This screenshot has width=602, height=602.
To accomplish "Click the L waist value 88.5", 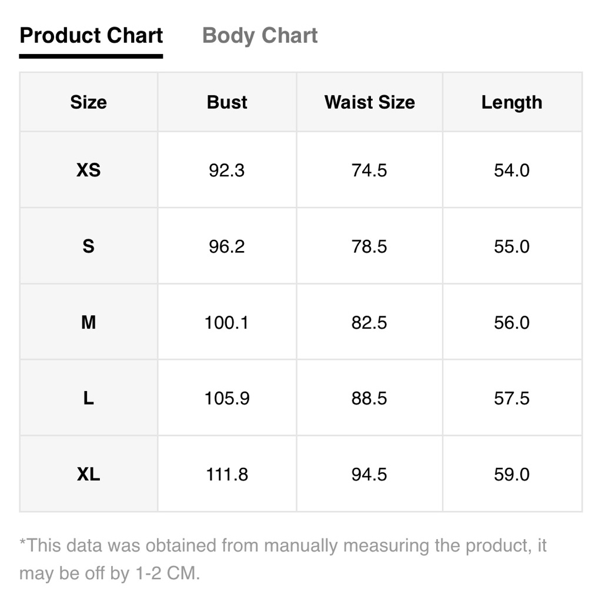I will (369, 399).
